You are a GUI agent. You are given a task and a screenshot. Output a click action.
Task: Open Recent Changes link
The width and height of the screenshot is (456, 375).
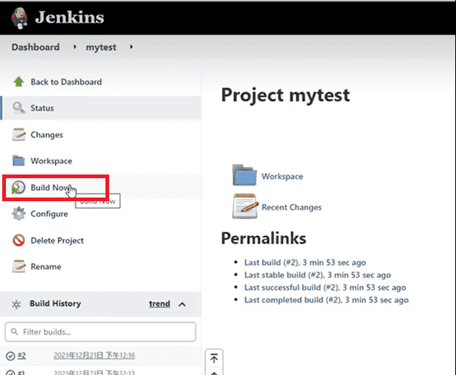(x=291, y=207)
